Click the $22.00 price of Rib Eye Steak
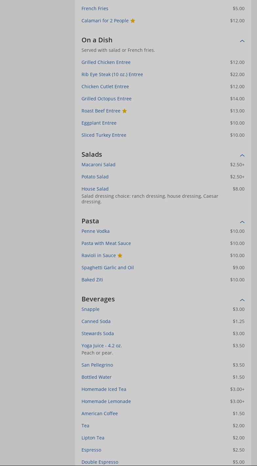This screenshot has width=257, height=466. pos(237,74)
